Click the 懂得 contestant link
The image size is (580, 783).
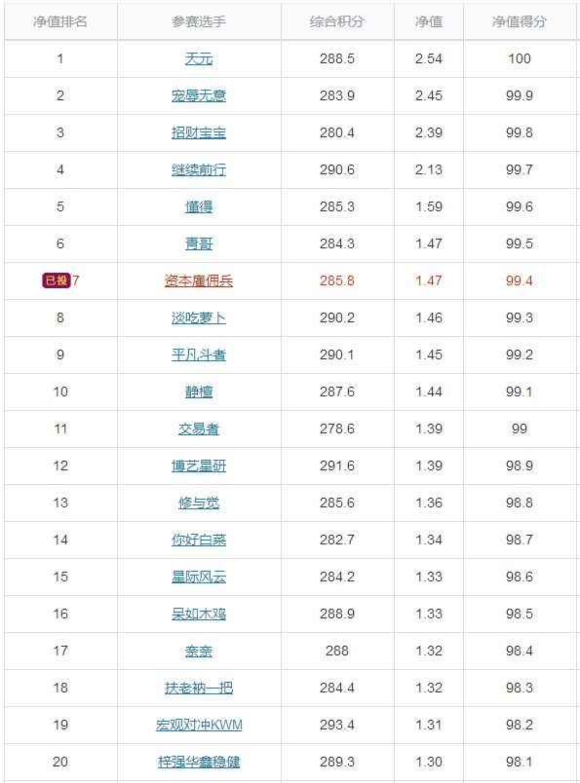[x=199, y=206]
